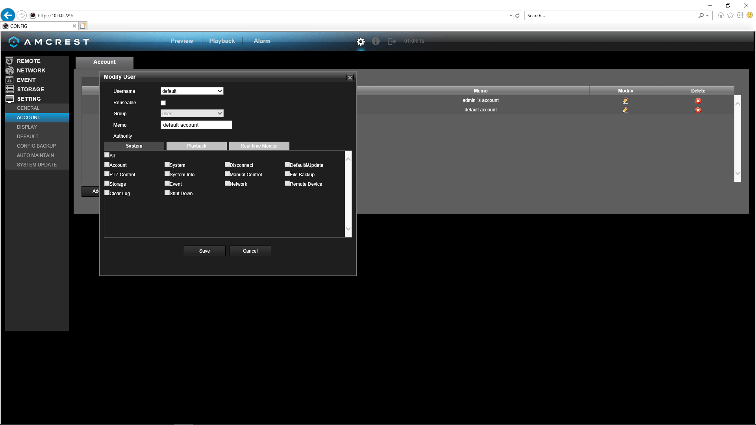Go back with browser back arrow
Image resolution: width=756 pixels, height=425 pixels.
(8, 15)
